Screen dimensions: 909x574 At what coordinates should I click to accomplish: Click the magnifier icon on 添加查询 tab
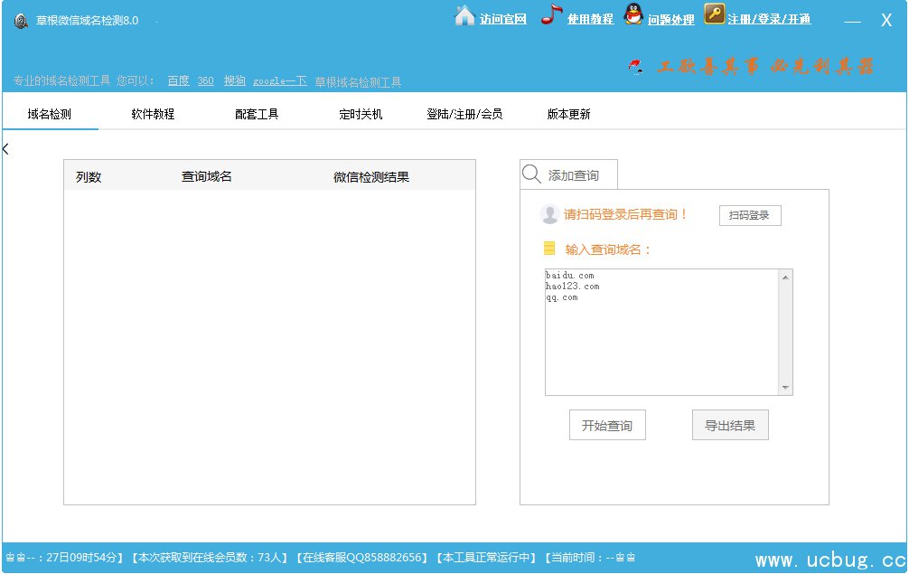(x=532, y=174)
